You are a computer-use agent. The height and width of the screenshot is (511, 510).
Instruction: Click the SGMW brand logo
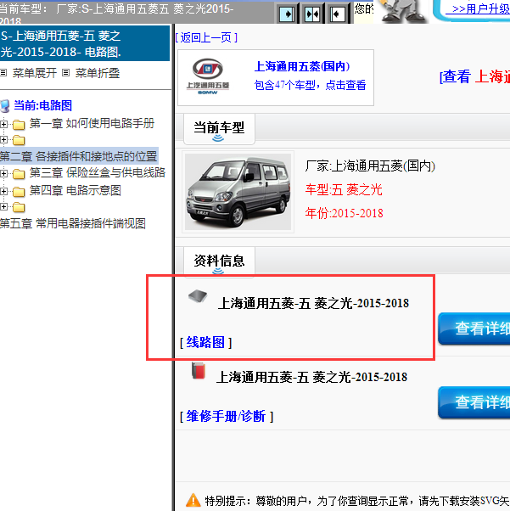(208, 76)
